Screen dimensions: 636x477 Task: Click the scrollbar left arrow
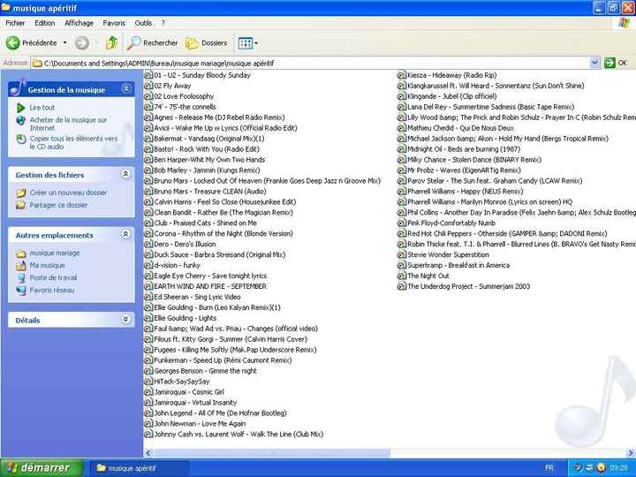[x=148, y=453]
